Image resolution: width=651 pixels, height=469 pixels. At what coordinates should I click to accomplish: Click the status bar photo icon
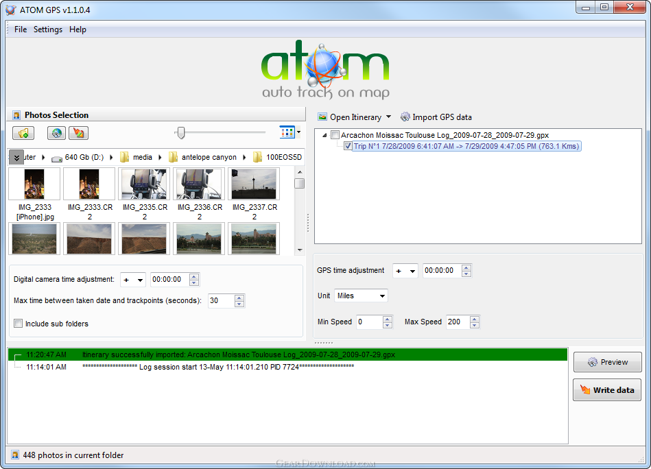tap(15, 455)
